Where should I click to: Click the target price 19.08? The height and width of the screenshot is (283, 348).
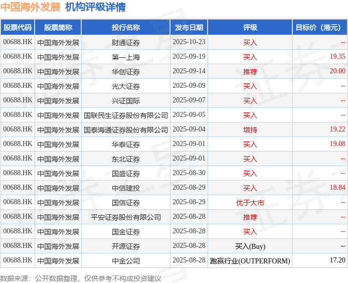[337, 144]
